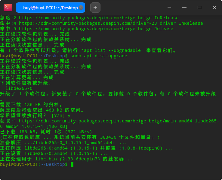Click the red terminal app icon
This screenshot has height=180, width=222.
coord(8,8)
